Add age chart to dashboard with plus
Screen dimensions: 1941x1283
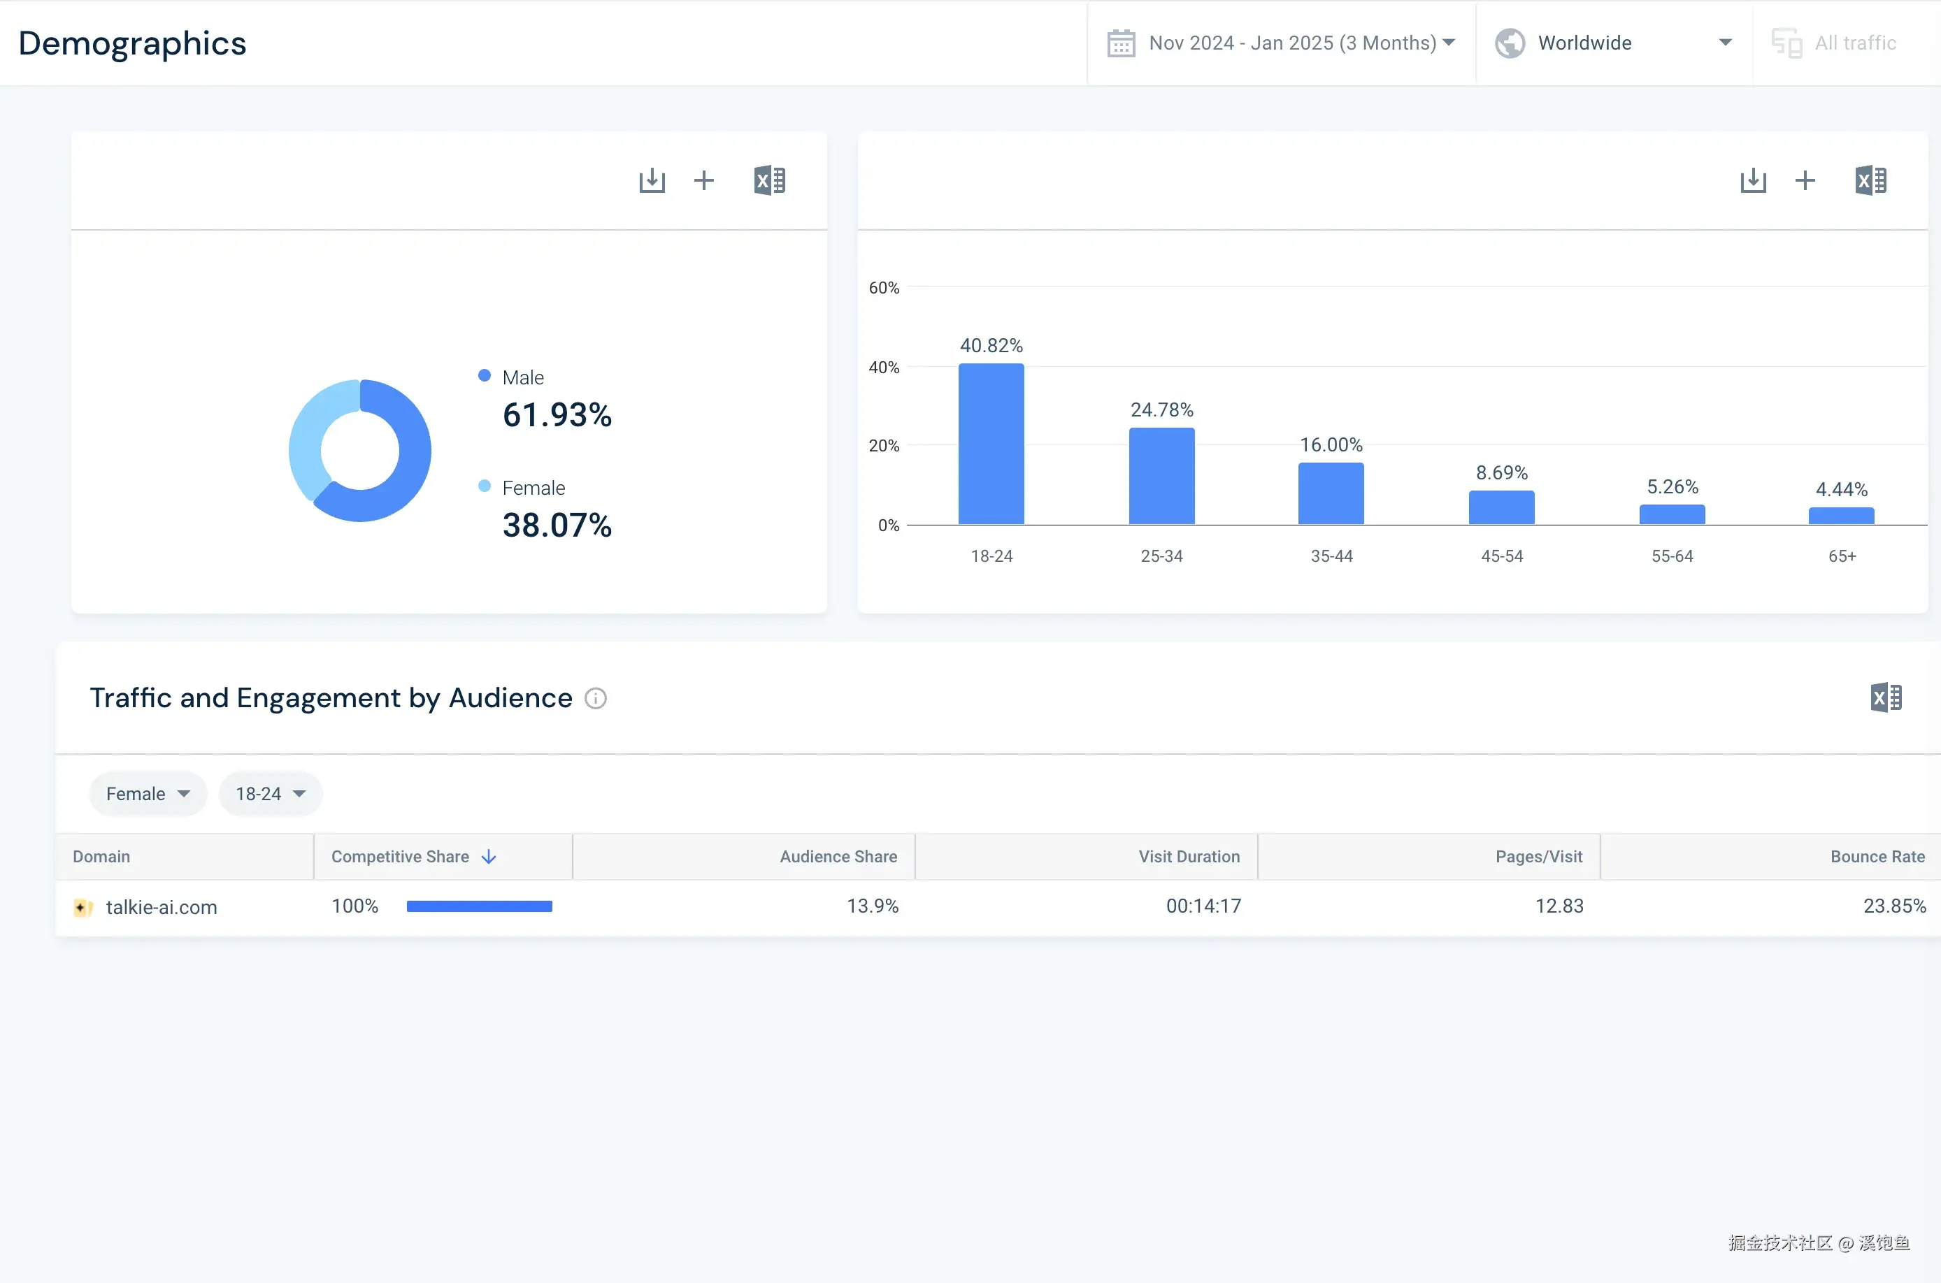coord(1805,180)
